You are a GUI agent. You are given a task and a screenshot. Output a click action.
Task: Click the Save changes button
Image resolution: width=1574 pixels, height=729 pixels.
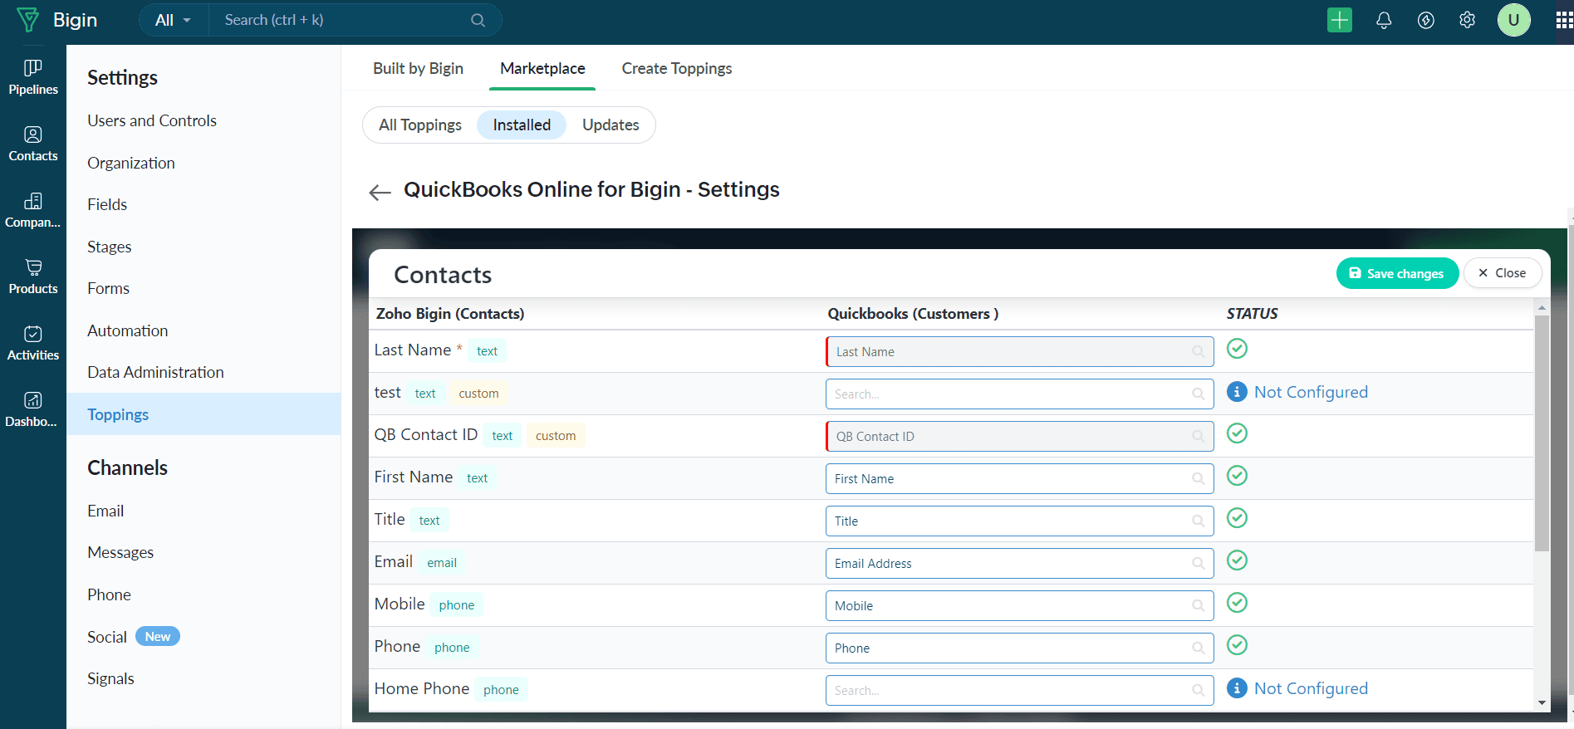click(1397, 273)
